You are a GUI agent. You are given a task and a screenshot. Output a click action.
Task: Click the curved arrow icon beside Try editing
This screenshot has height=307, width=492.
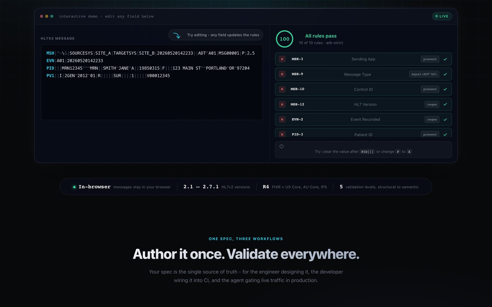(177, 35)
